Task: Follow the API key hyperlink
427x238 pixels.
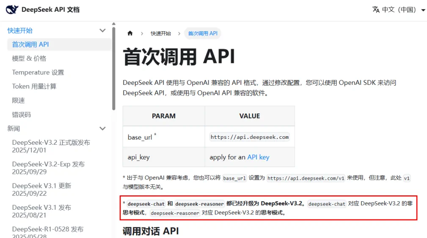Action: pos(258,157)
